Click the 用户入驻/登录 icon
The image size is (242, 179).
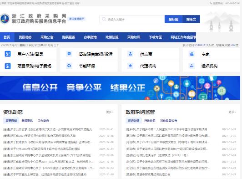pos(8,54)
